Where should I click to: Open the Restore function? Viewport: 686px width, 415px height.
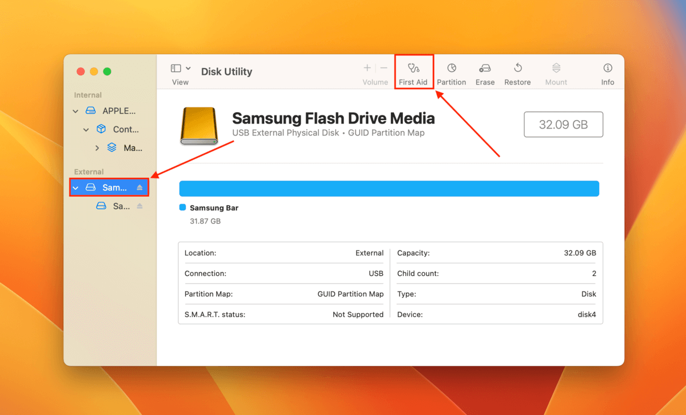517,74
